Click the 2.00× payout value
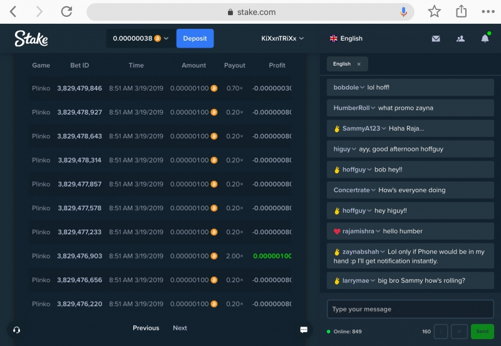 click(x=234, y=256)
